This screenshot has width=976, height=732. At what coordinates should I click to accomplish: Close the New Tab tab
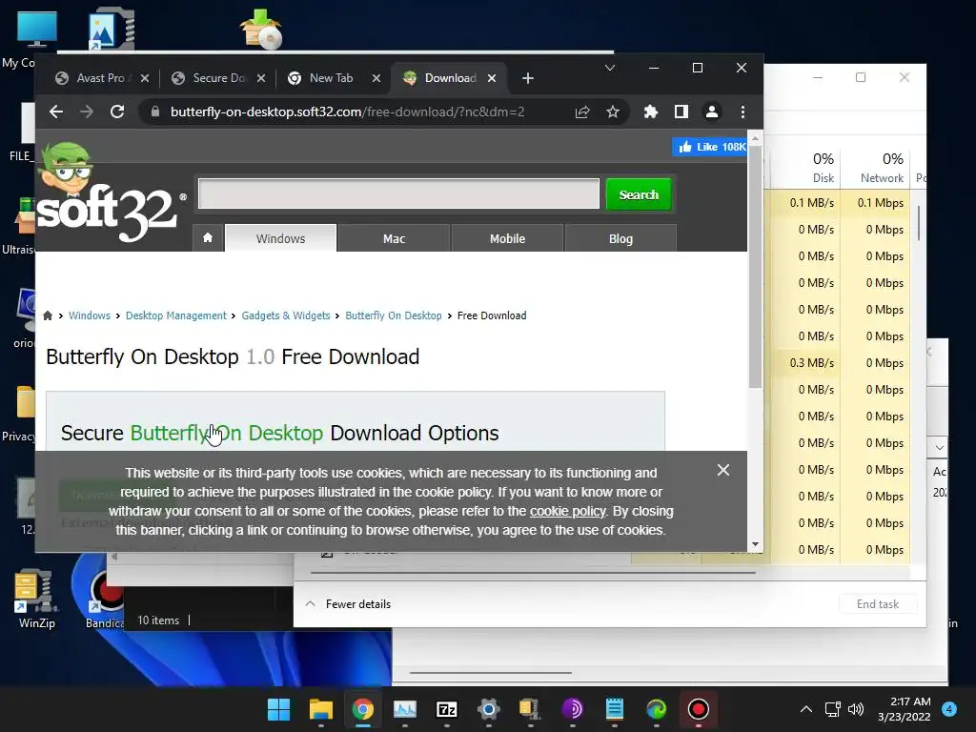[x=376, y=78]
